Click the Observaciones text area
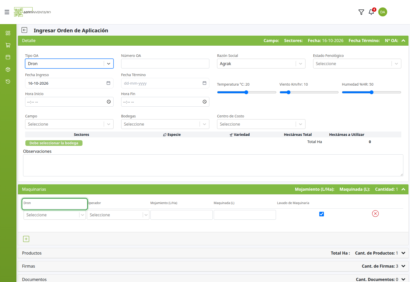 click(x=213, y=165)
